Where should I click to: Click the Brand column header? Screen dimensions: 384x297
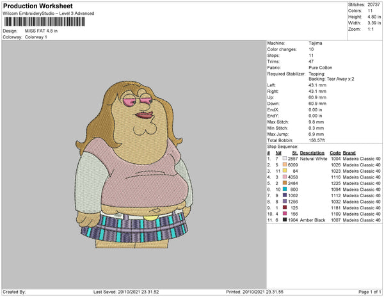point(349,154)
